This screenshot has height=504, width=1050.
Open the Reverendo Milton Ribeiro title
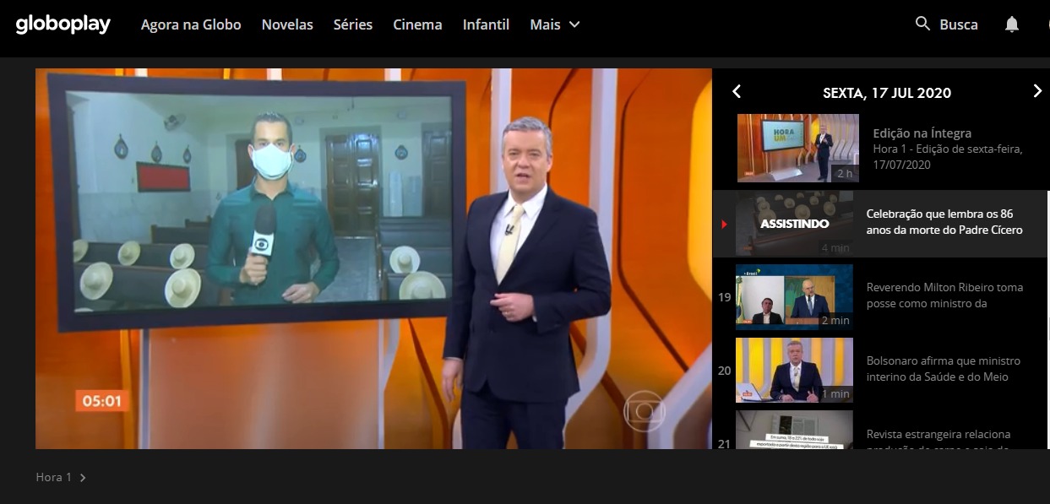point(944,295)
